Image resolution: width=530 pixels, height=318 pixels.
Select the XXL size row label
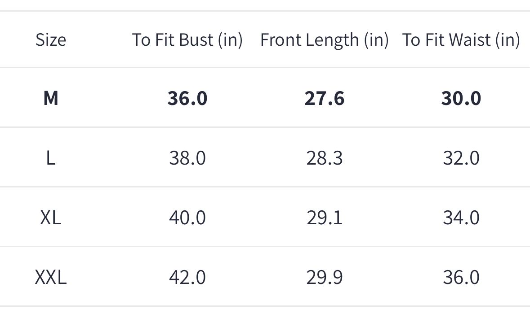51,277
